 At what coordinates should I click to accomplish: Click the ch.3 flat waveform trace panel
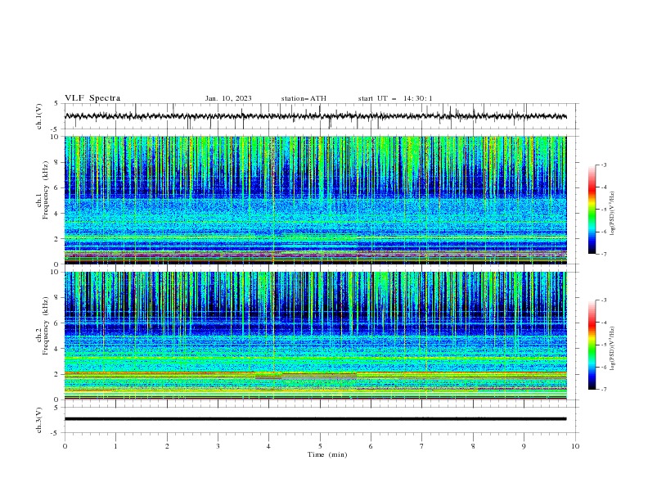pyautogui.click(x=320, y=420)
